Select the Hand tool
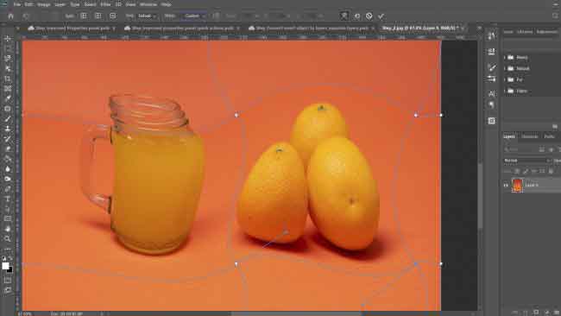 [x=8, y=229]
